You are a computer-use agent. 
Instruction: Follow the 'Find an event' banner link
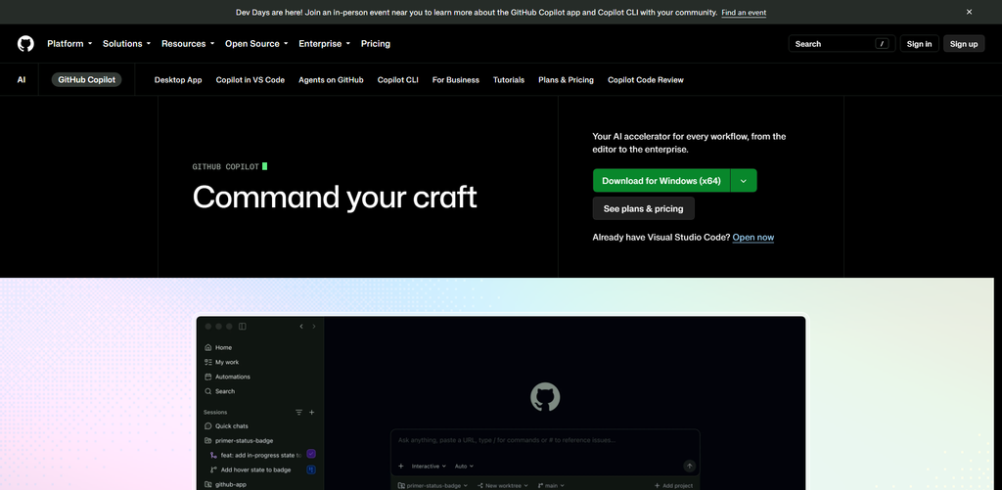tap(744, 13)
